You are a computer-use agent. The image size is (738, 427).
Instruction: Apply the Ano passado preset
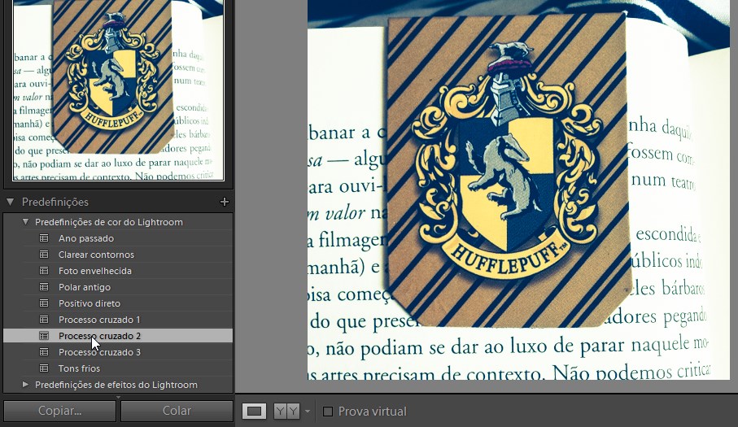86,238
